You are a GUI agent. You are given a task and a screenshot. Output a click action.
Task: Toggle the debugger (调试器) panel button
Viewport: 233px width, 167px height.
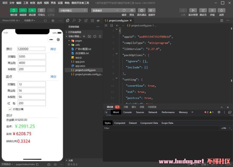tap(32, 10)
